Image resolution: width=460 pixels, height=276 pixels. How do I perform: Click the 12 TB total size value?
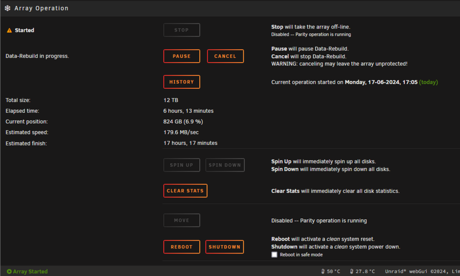[x=171, y=100]
